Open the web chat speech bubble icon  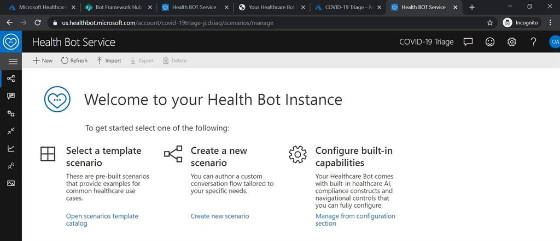click(x=468, y=41)
